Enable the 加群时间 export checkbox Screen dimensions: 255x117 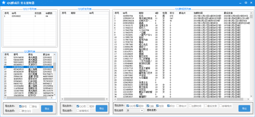coord(190,106)
